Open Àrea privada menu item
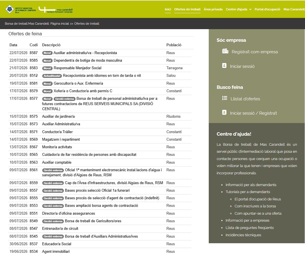The height and width of the screenshot is (255, 305). pyautogui.click(x=213, y=9)
